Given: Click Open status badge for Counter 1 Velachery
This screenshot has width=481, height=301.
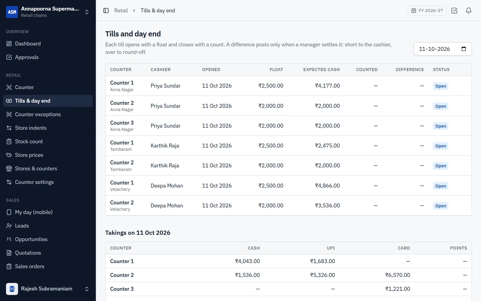Looking at the screenshot, I should pyautogui.click(x=440, y=186).
